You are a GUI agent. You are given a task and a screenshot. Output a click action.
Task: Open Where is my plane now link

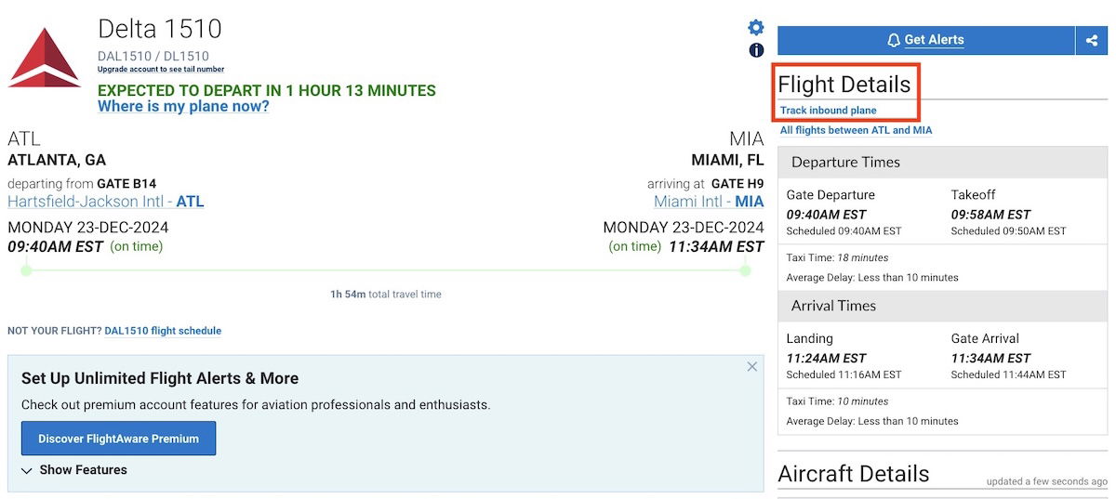tap(183, 107)
